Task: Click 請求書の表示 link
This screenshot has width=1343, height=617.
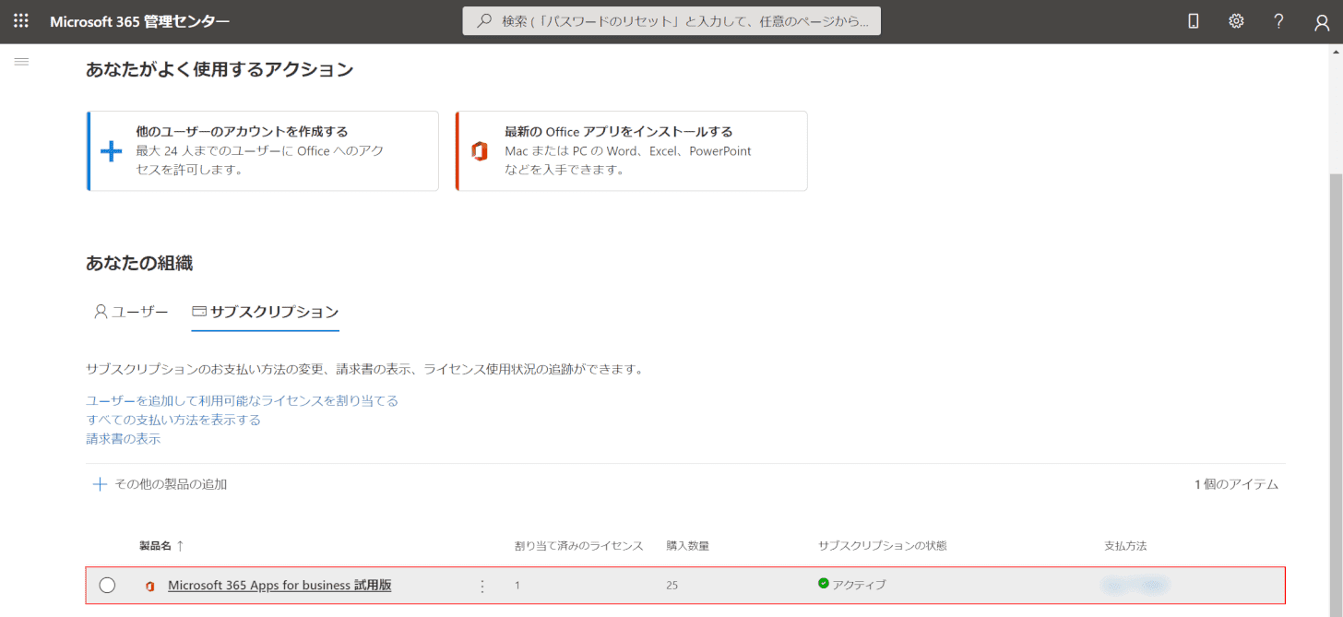Action: coord(124,439)
